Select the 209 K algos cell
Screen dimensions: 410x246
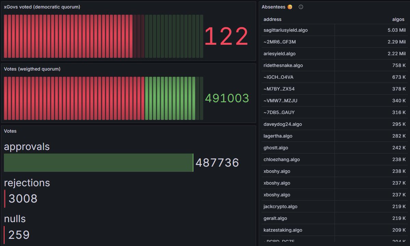click(371, 230)
